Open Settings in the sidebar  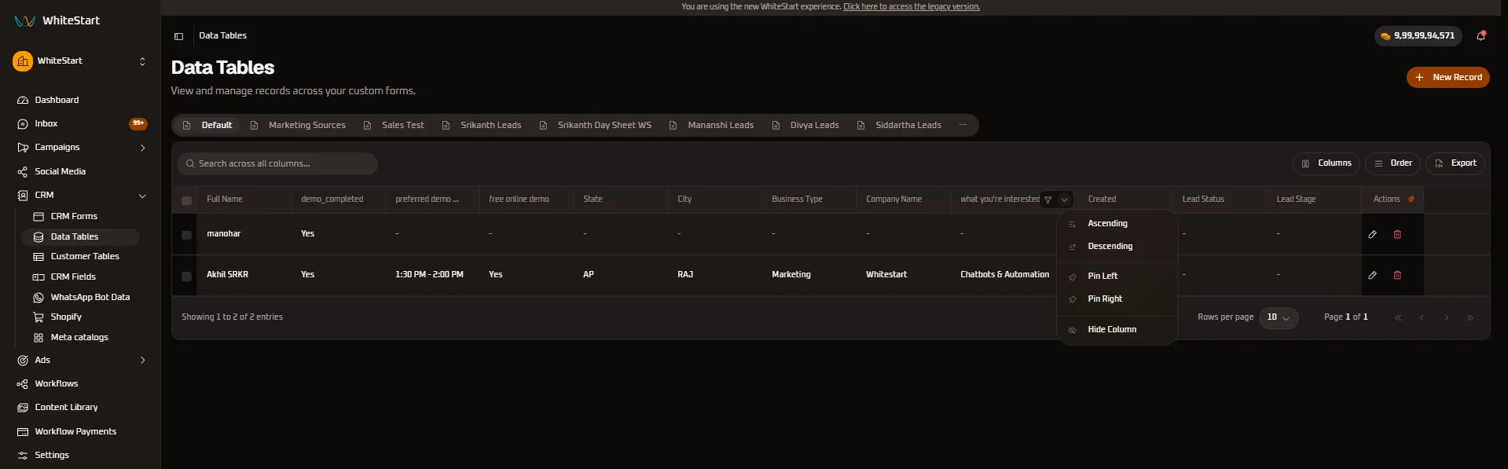[52, 455]
